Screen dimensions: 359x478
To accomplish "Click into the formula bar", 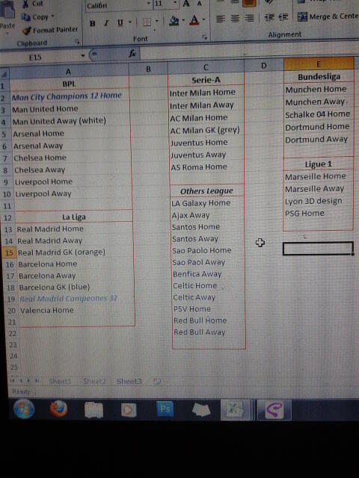I will click(x=249, y=52).
